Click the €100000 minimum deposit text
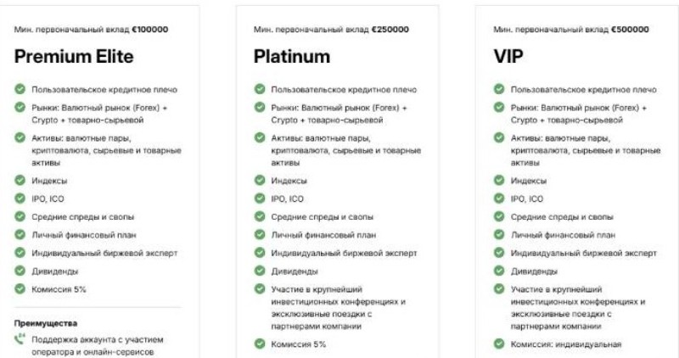Screen dimensions: 679x358 [x=149, y=30]
